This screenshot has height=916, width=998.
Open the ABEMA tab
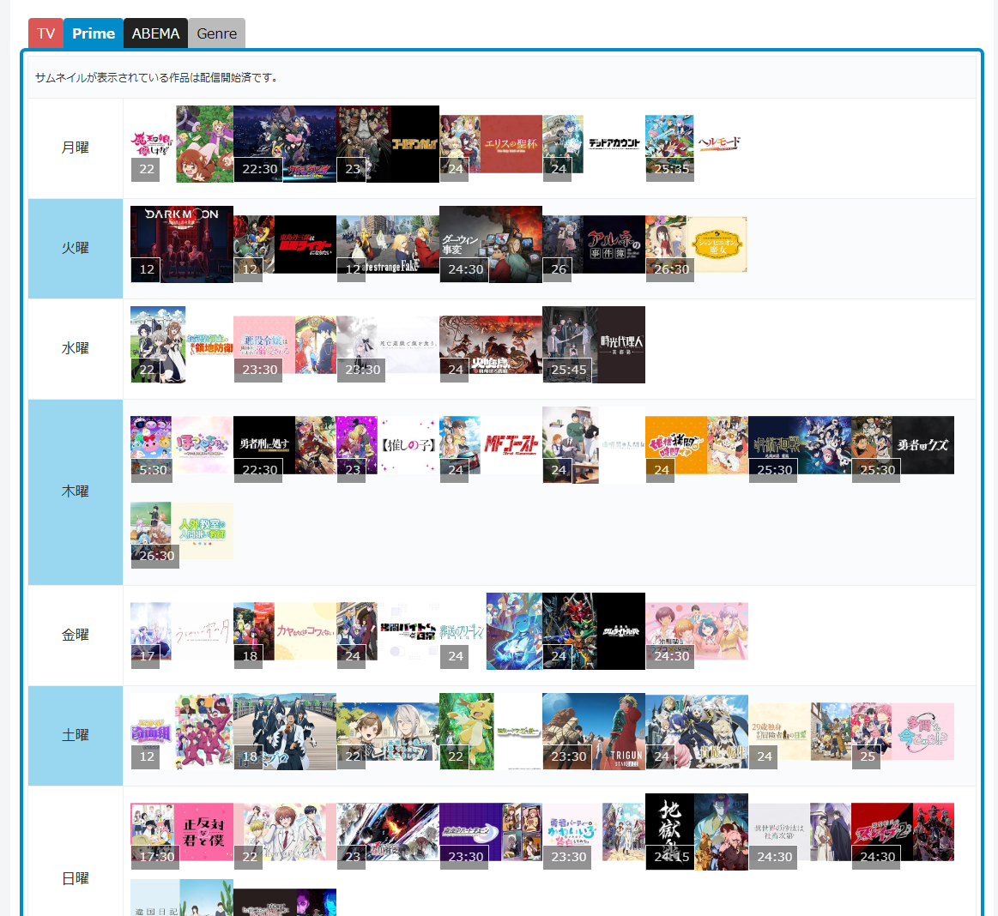[156, 33]
